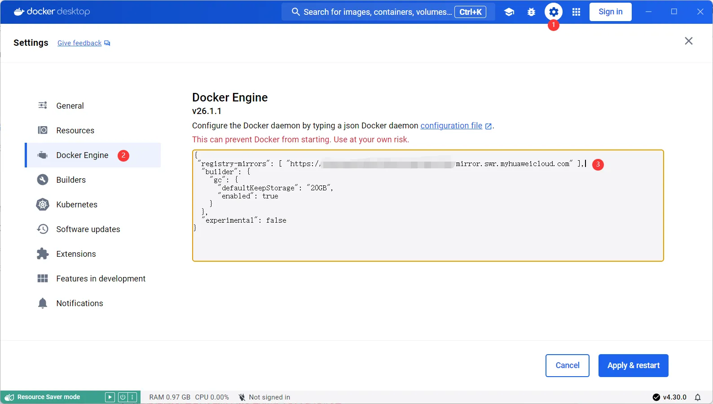
Task: Click the Settings gear icon in the header
Action: 554,12
